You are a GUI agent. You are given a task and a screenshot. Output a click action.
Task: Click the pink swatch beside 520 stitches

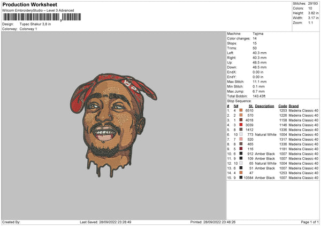click(x=241, y=139)
